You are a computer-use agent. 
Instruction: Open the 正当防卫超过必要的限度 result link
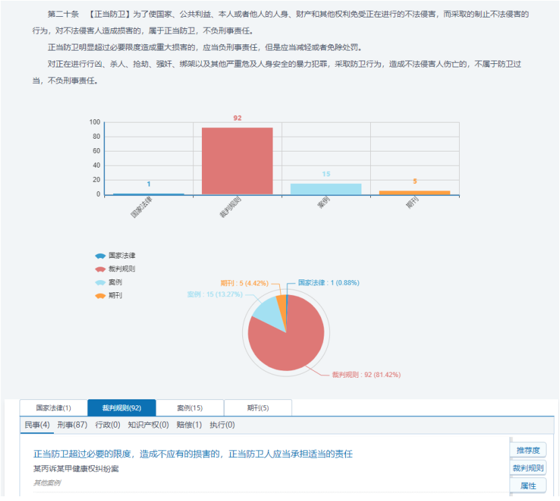pyautogui.click(x=193, y=454)
